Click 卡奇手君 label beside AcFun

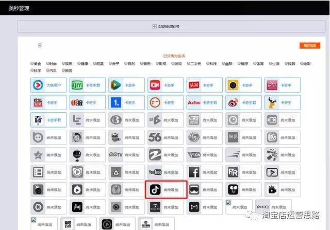[x=210, y=103]
